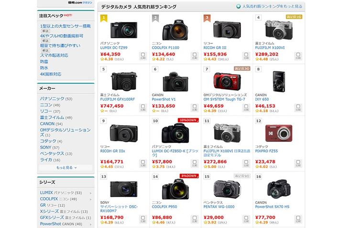Filter by maker SONY (57)
Viewport: 342px width, 228px height.
pyautogui.click(x=50, y=148)
